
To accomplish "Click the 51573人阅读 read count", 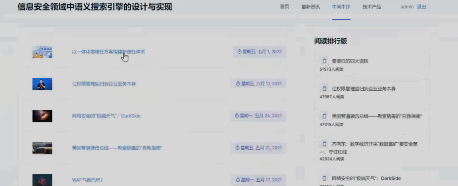I will coord(332,70).
